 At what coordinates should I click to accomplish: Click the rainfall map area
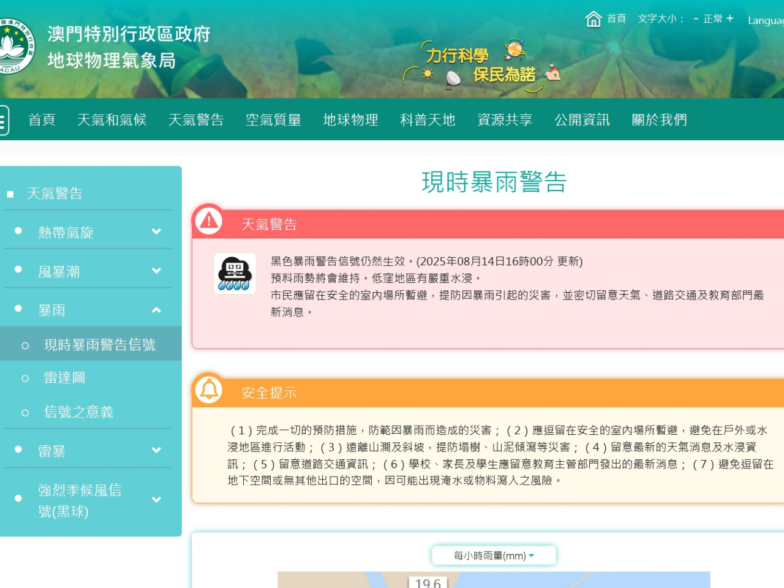[x=494, y=580]
